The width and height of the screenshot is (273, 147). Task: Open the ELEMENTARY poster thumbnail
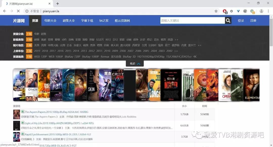(x=251, y=85)
